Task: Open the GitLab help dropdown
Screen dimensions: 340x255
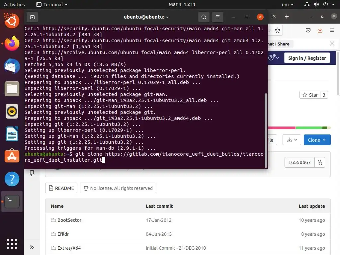Action: tap(274, 58)
